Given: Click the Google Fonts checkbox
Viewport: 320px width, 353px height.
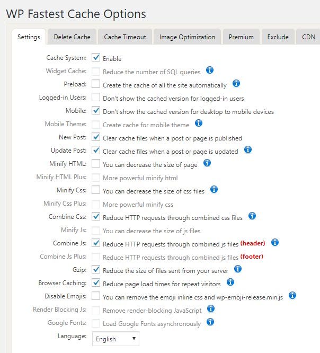Looking at the screenshot, I should (96, 323).
